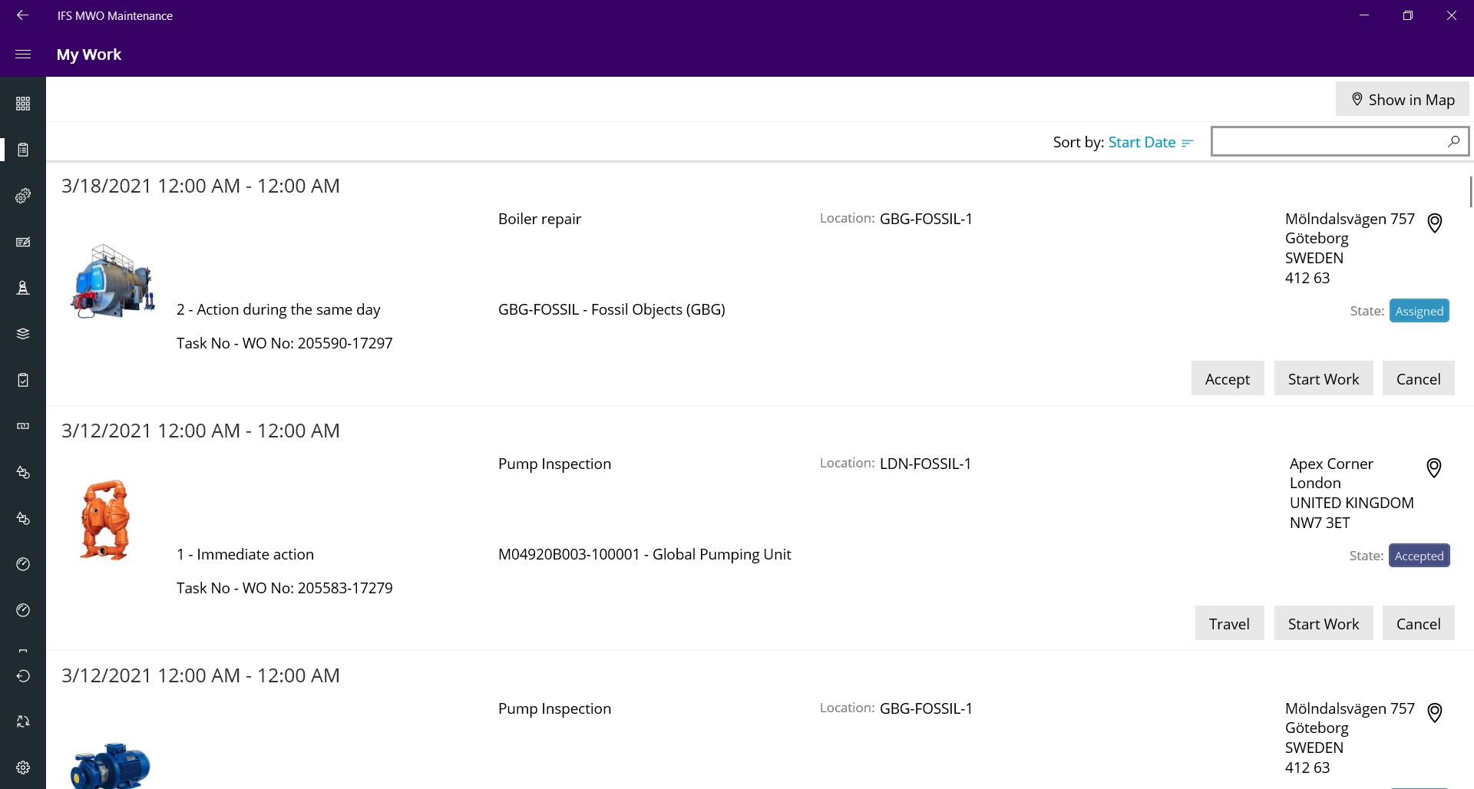Select the Boiler repair title text

point(540,219)
